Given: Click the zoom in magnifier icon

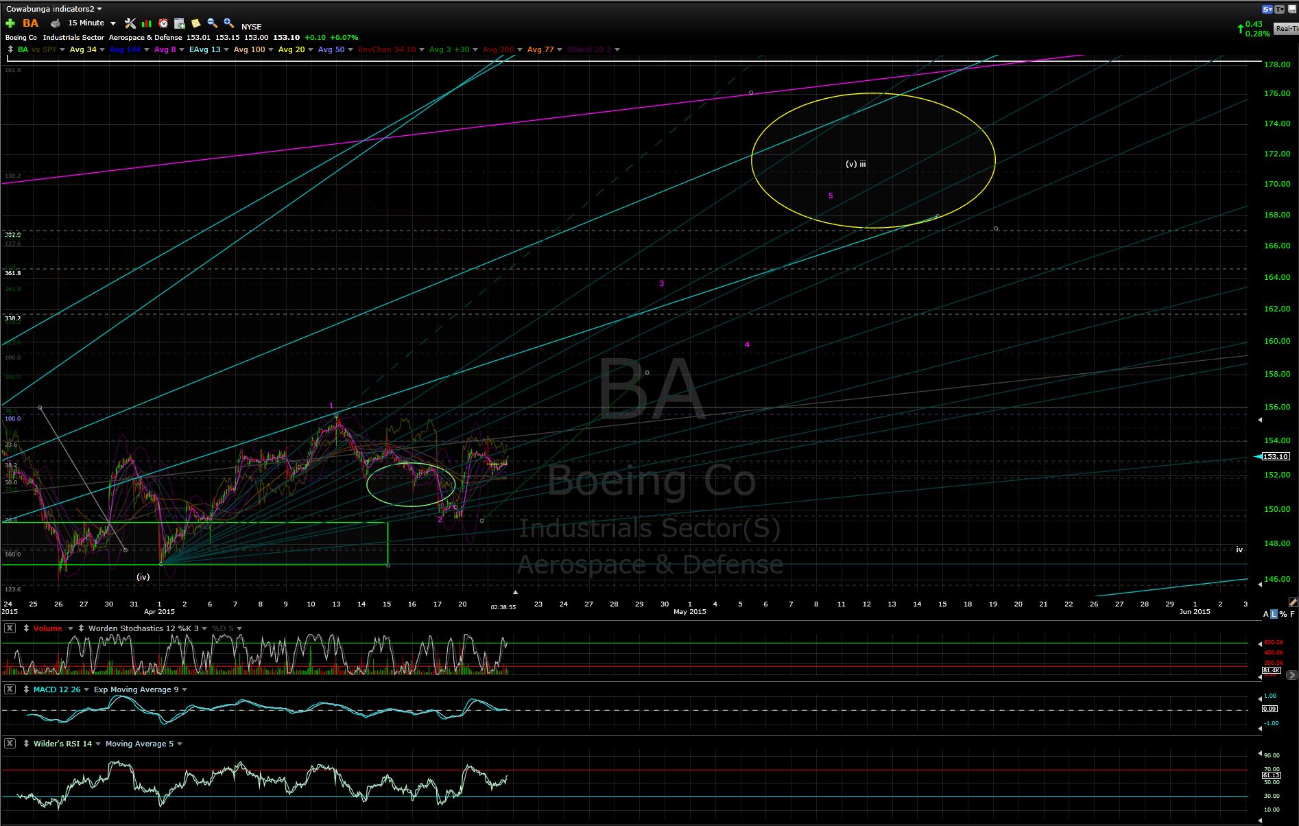Looking at the screenshot, I should pyautogui.click(x=229, y=23).
